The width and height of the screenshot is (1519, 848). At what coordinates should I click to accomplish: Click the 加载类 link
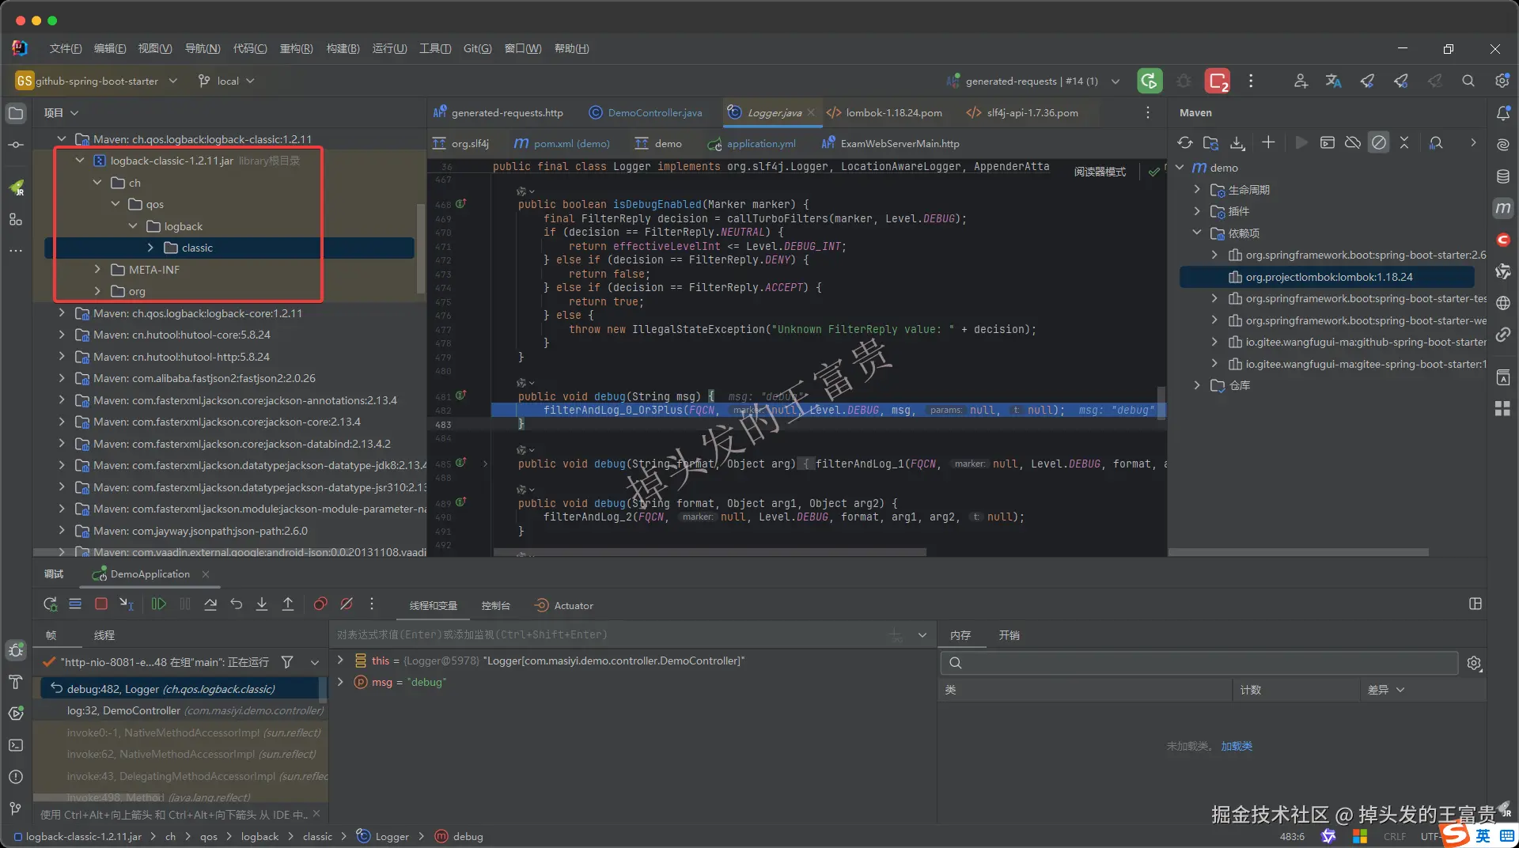click(1236, 746)
